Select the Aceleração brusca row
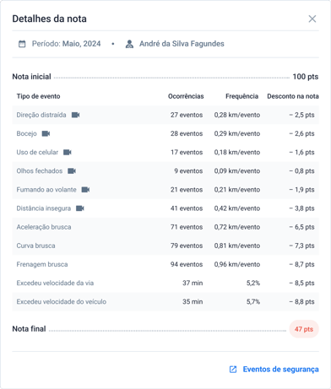This screenshot has width=331, height=389. click(165, 227)
